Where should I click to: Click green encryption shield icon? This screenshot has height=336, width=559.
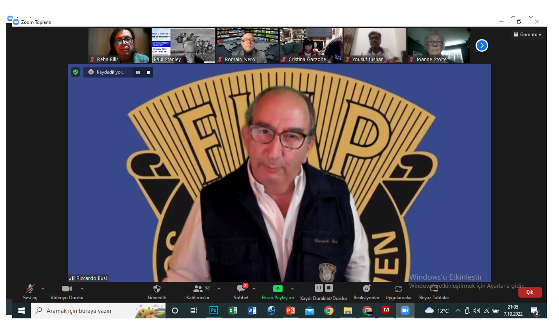[75, 72]
